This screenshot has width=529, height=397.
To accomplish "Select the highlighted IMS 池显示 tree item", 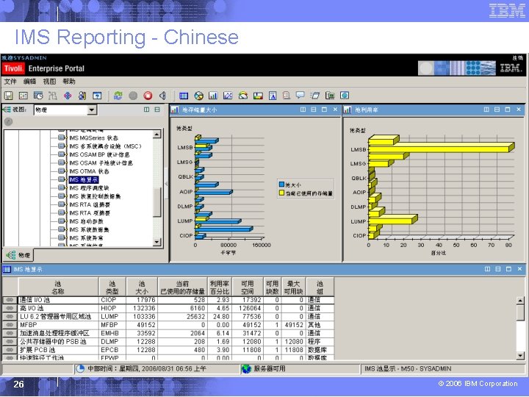I will (x=84, y=179).
